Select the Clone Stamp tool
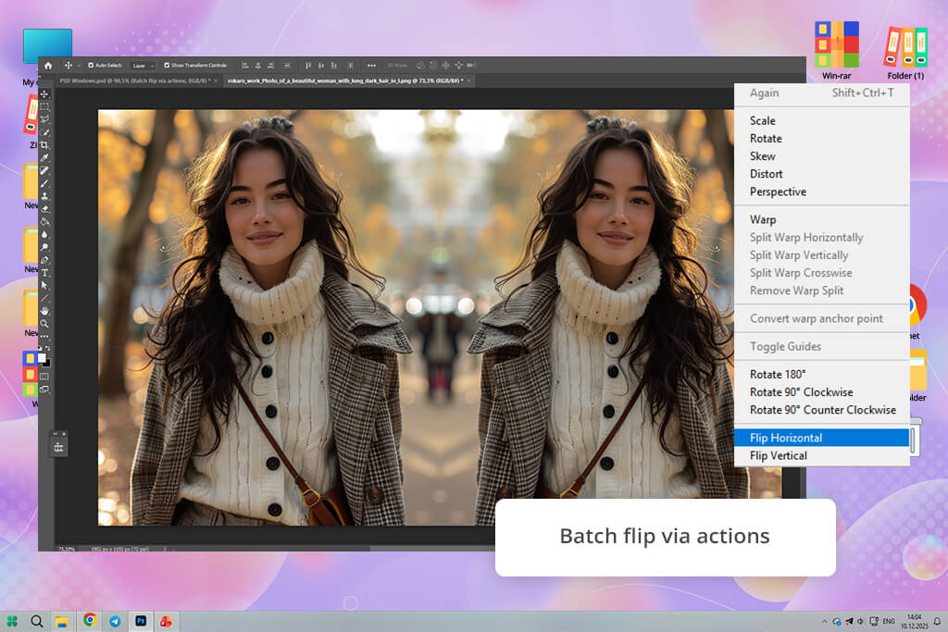948x632 pixels. click(x=44, y=196)
